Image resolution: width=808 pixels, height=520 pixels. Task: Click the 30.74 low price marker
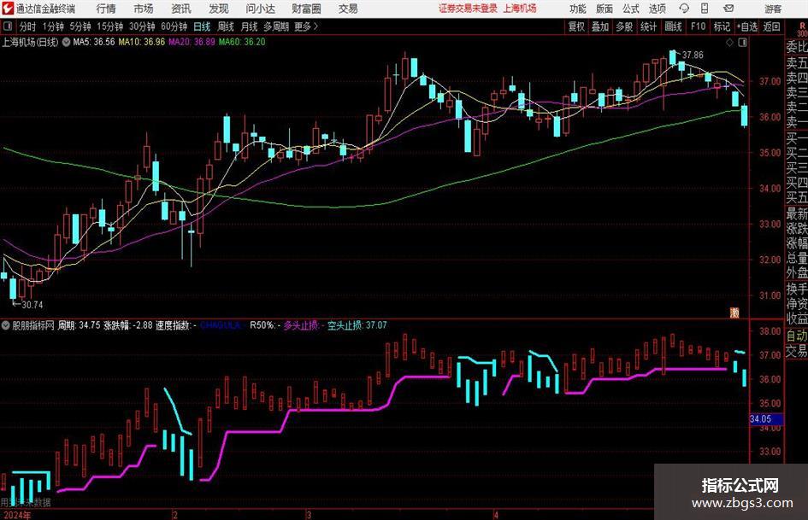point(32,305)
